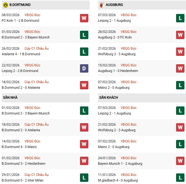The height and width of the screenshot is (184, 186).
Task: Select the SÂN KHÁCH section header
Action: point(108,97)
